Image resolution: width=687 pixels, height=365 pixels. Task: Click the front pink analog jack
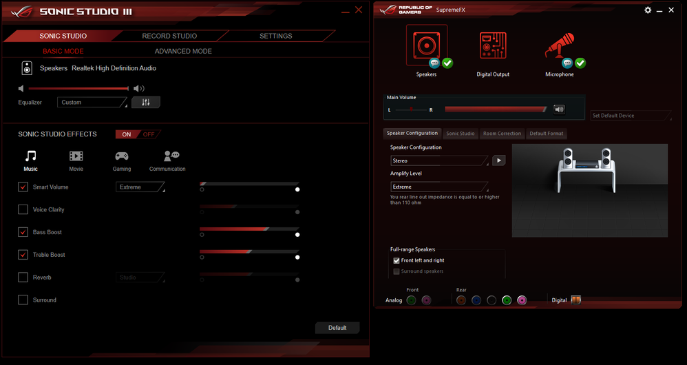[426, 300]
